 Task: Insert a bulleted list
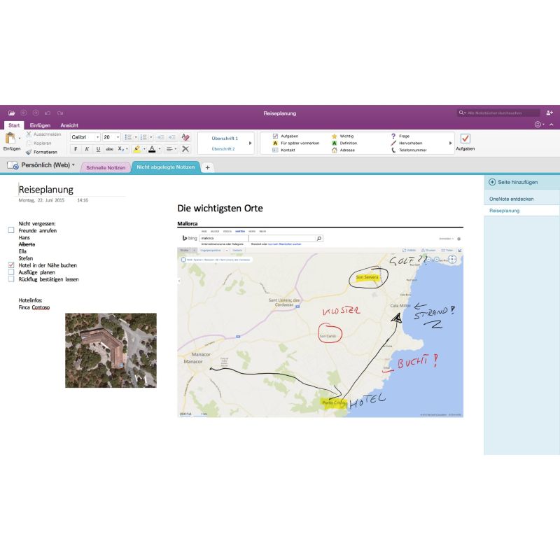tap(127, 137)
